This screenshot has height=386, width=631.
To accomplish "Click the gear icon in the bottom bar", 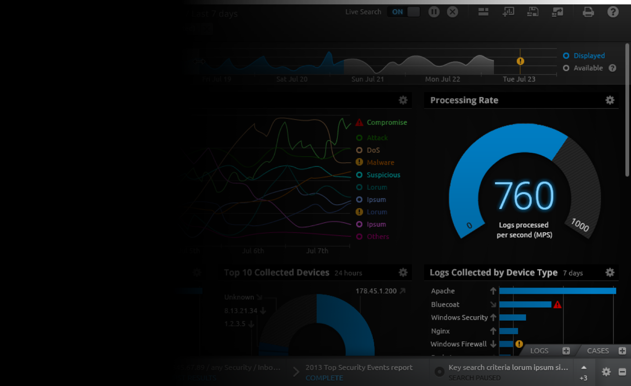I will pyautogui.click(x=606, y=372).
